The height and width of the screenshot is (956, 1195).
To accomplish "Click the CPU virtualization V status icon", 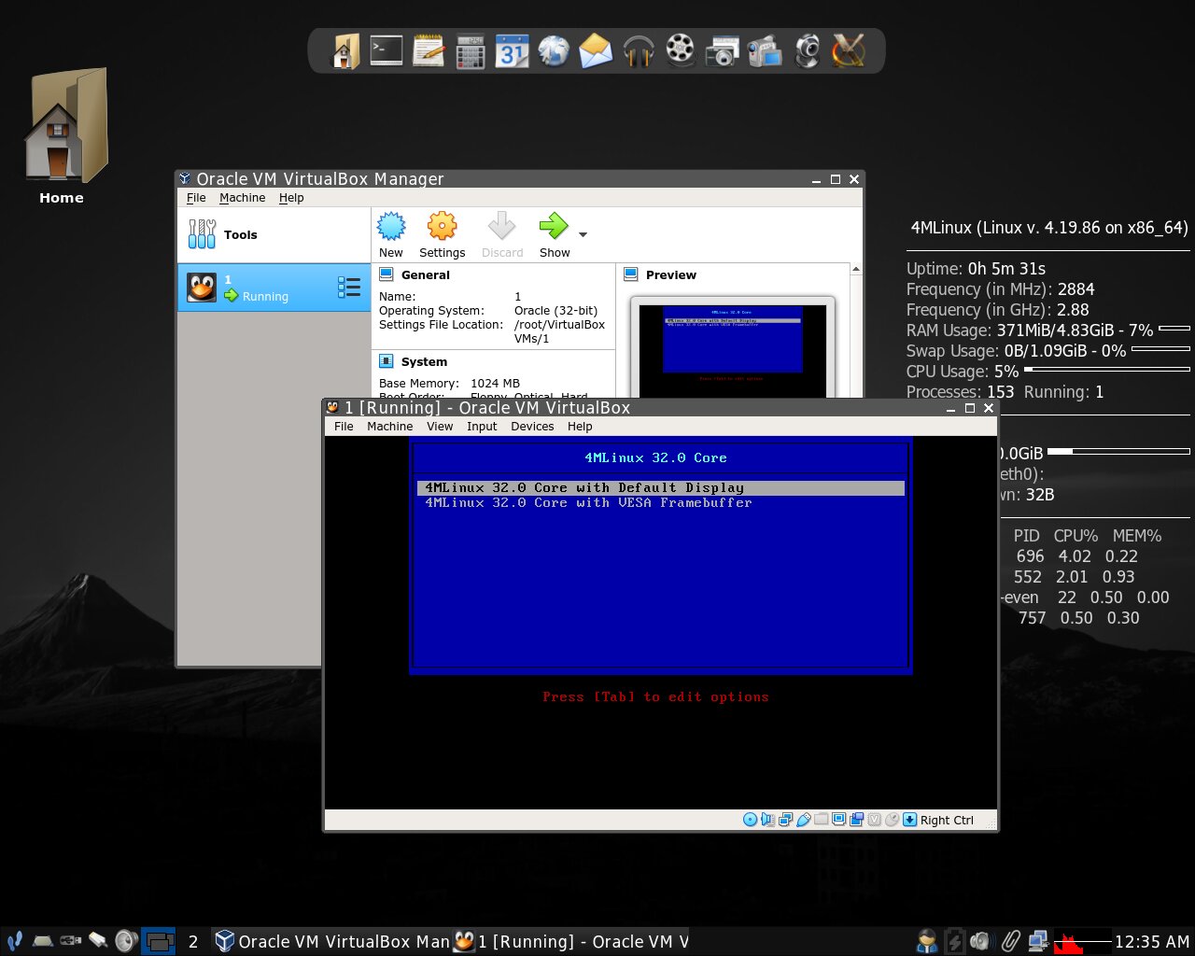I will coord(875,820).
